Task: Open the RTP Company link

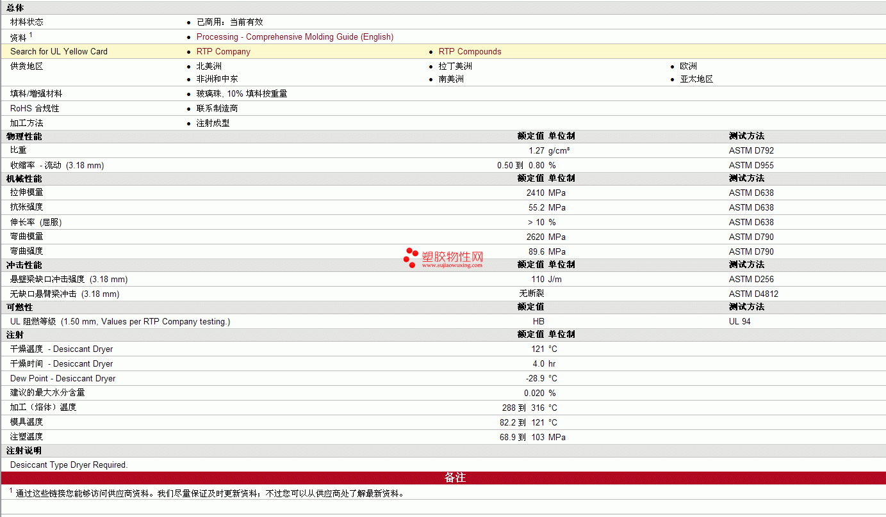Action: 224,52
